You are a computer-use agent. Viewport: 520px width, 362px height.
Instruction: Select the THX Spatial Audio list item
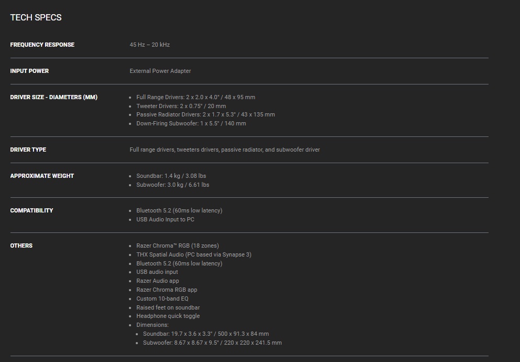(193, 254)
